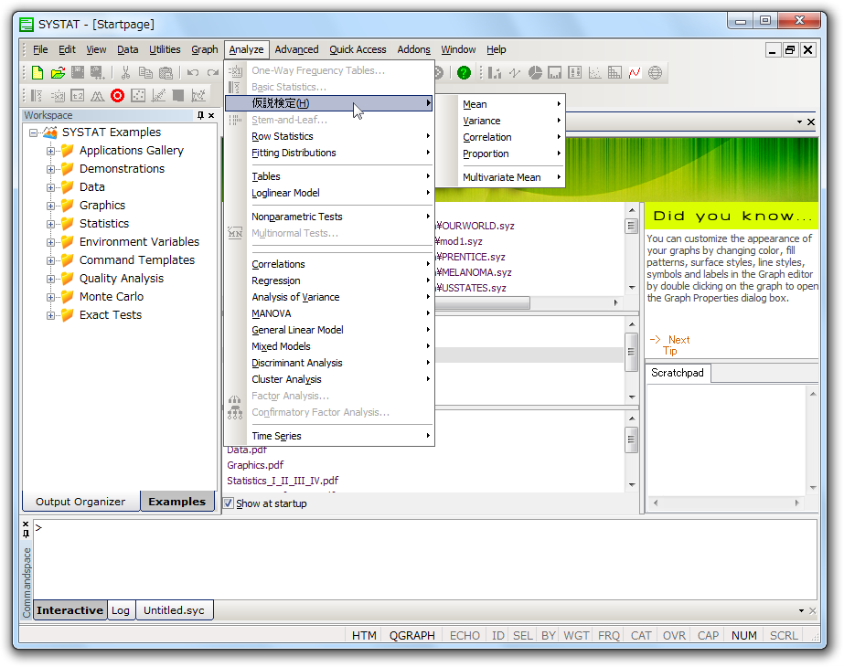Open Statistics_I_II_III_IV.pdf link
The image size is (844, 667).
[x=283, y=481]
